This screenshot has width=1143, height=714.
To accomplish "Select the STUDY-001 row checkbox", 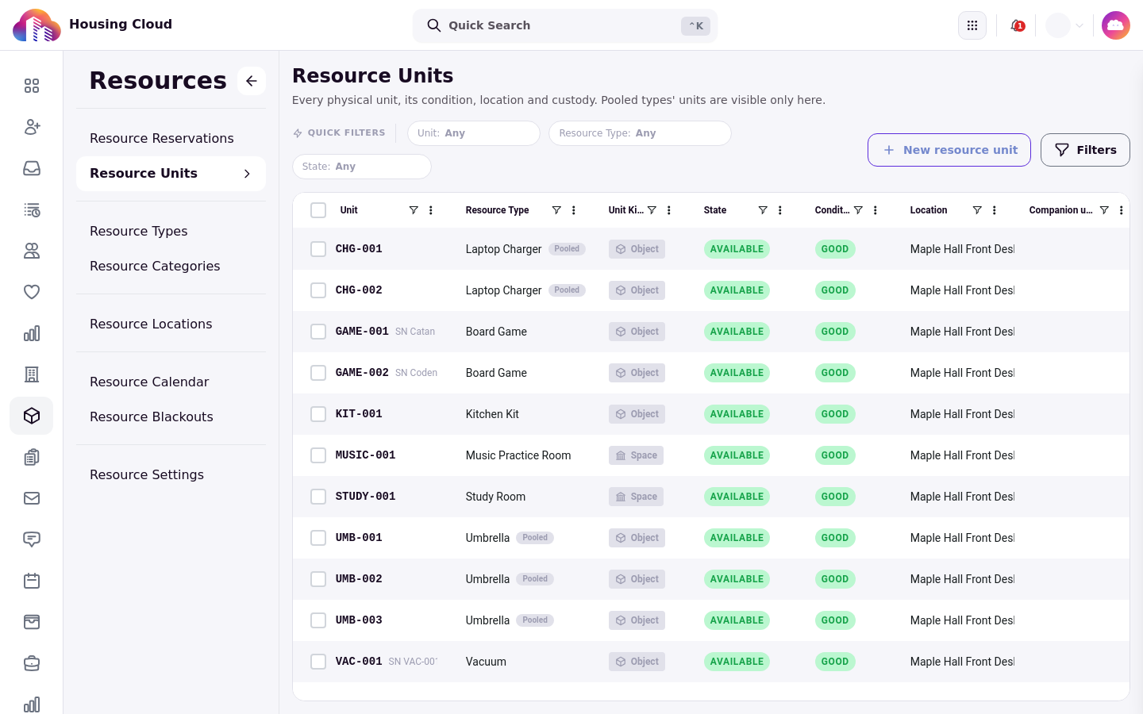I will click(x=318, y=497).
